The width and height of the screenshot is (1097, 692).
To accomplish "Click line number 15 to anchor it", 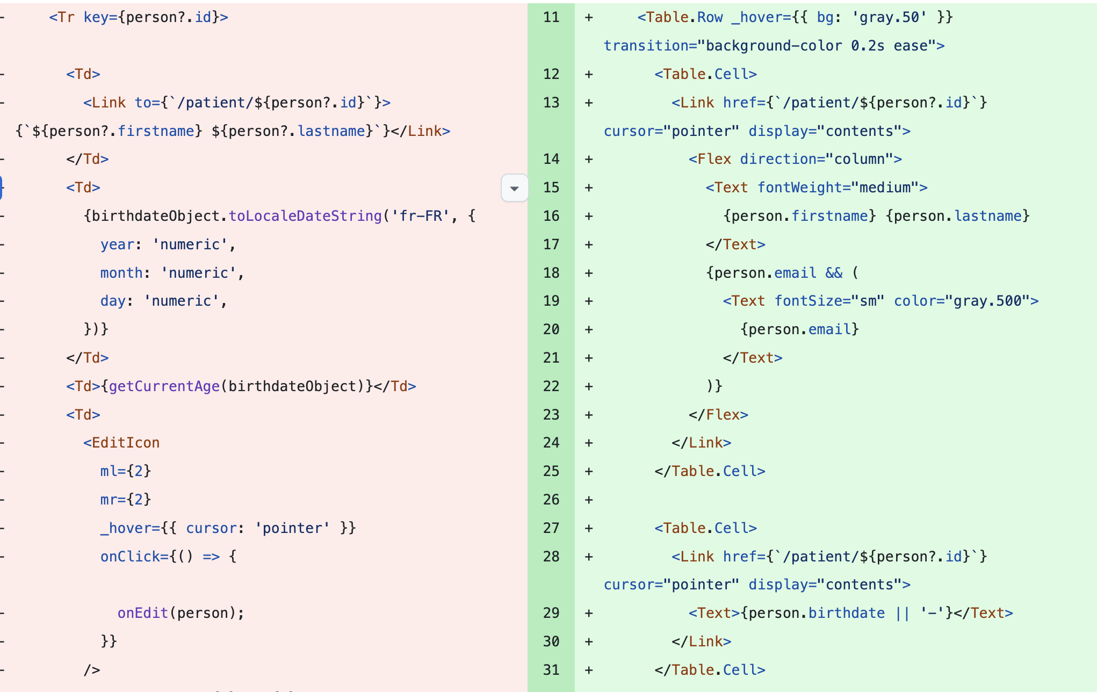I will pyautogui.click(x=551, y=188).
